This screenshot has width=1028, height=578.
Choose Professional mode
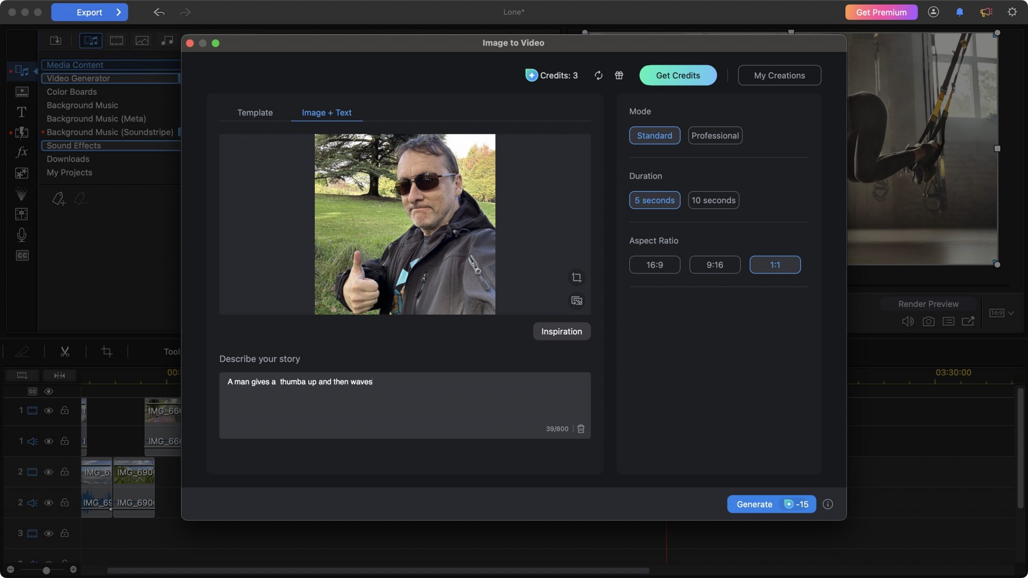point(715,135)
